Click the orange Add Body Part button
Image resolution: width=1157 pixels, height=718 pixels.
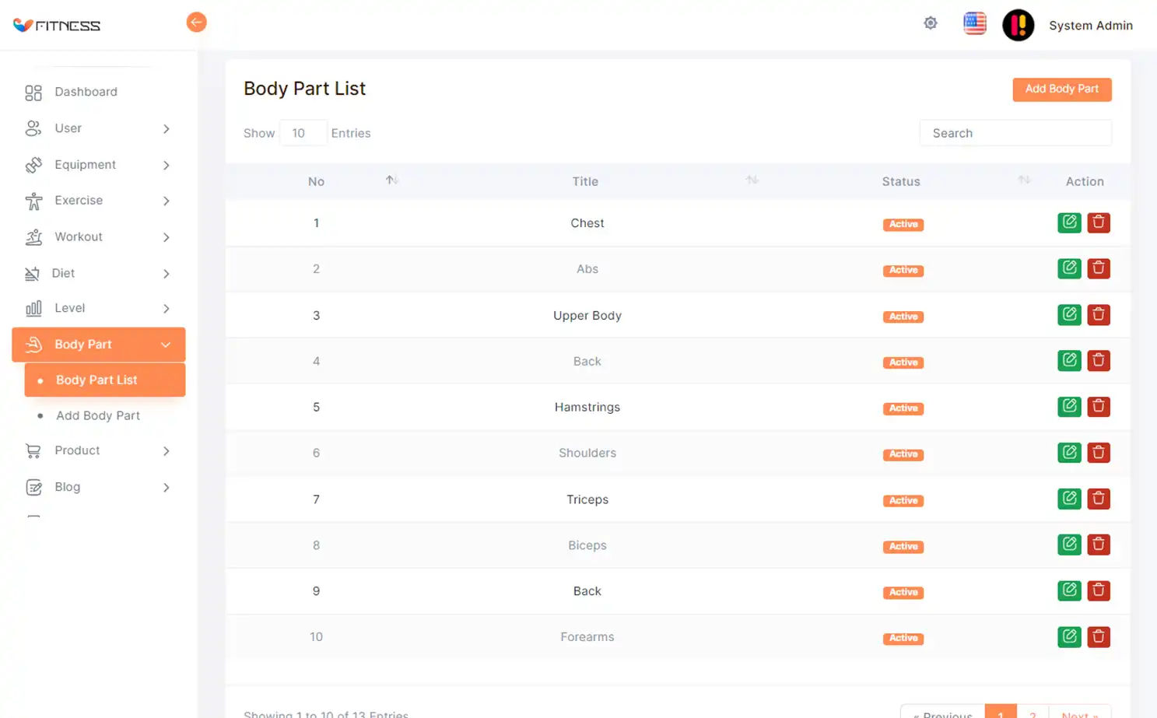tap(1061, 89)
